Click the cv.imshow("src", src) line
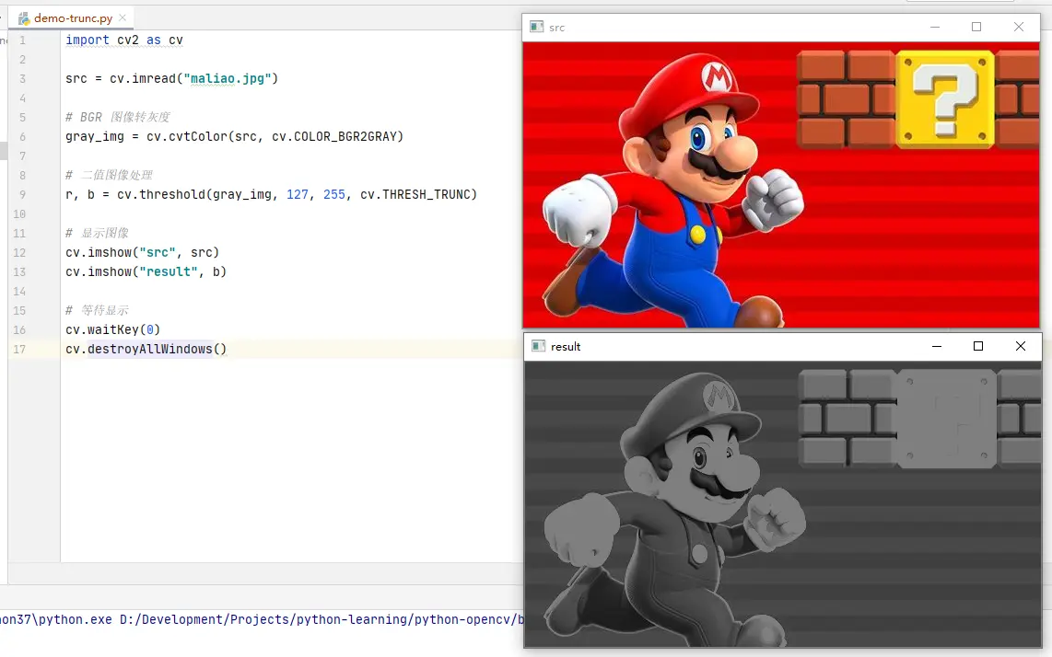Screen dimensions: 1052x657 click(142, 252)
